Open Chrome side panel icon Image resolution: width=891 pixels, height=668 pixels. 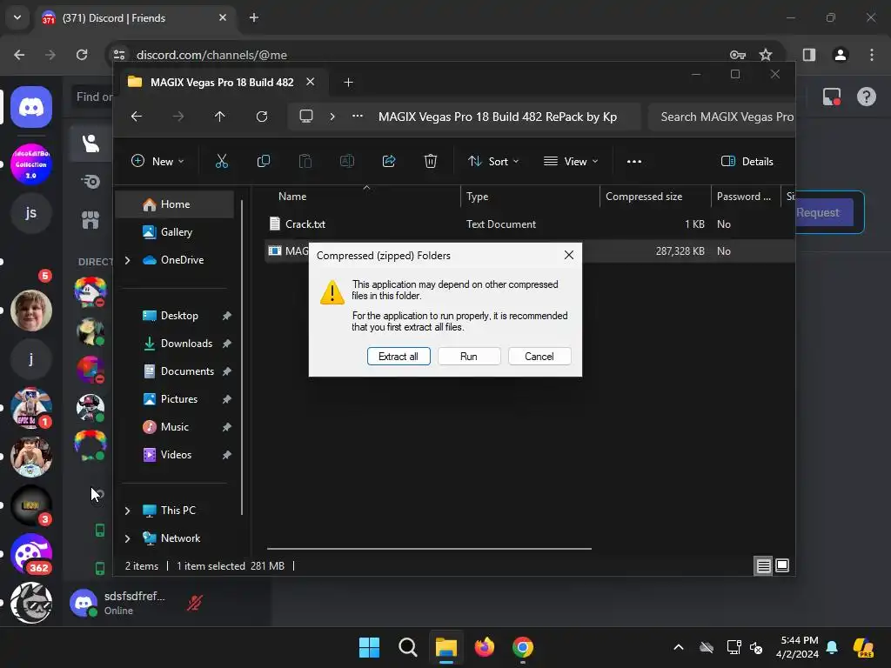point(809,55)
